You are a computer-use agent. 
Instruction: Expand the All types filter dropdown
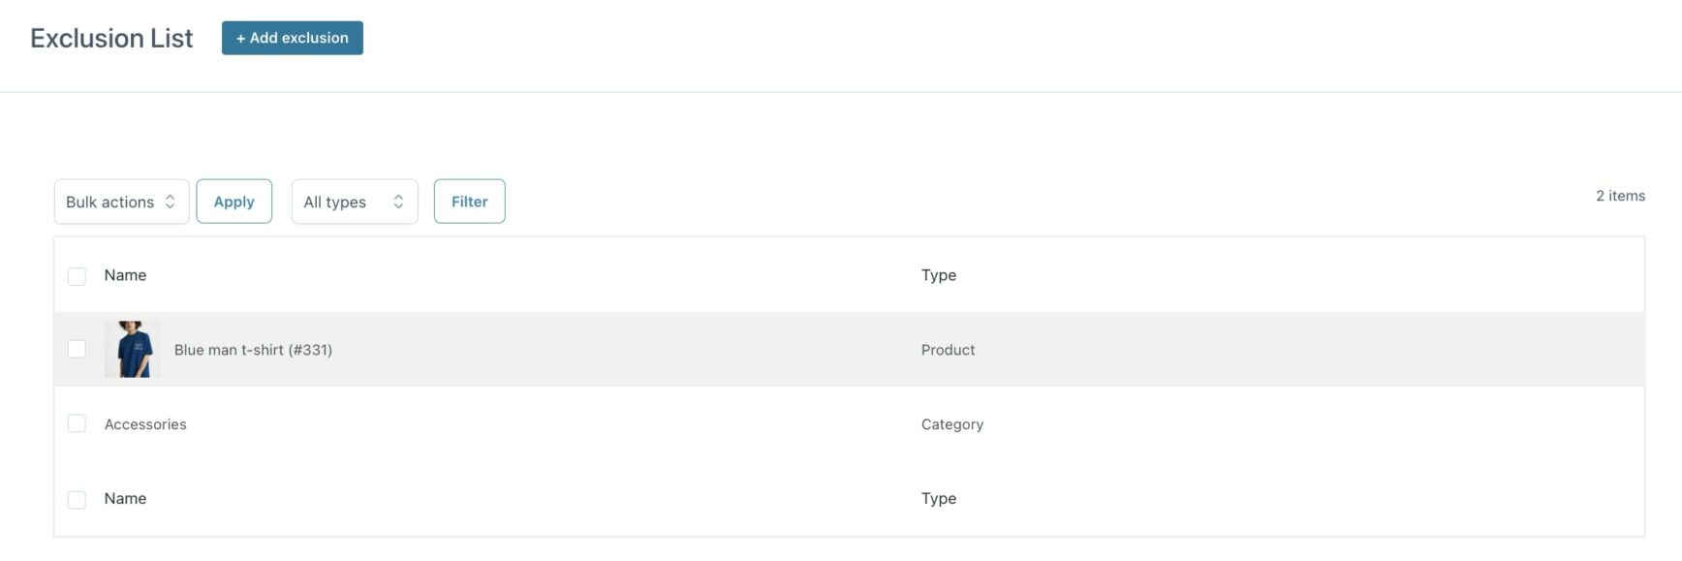(x=355, y=202)
